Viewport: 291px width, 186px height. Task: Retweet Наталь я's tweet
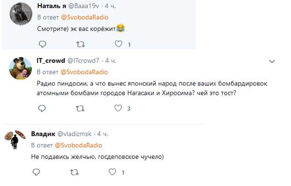[x=80, y=44]
